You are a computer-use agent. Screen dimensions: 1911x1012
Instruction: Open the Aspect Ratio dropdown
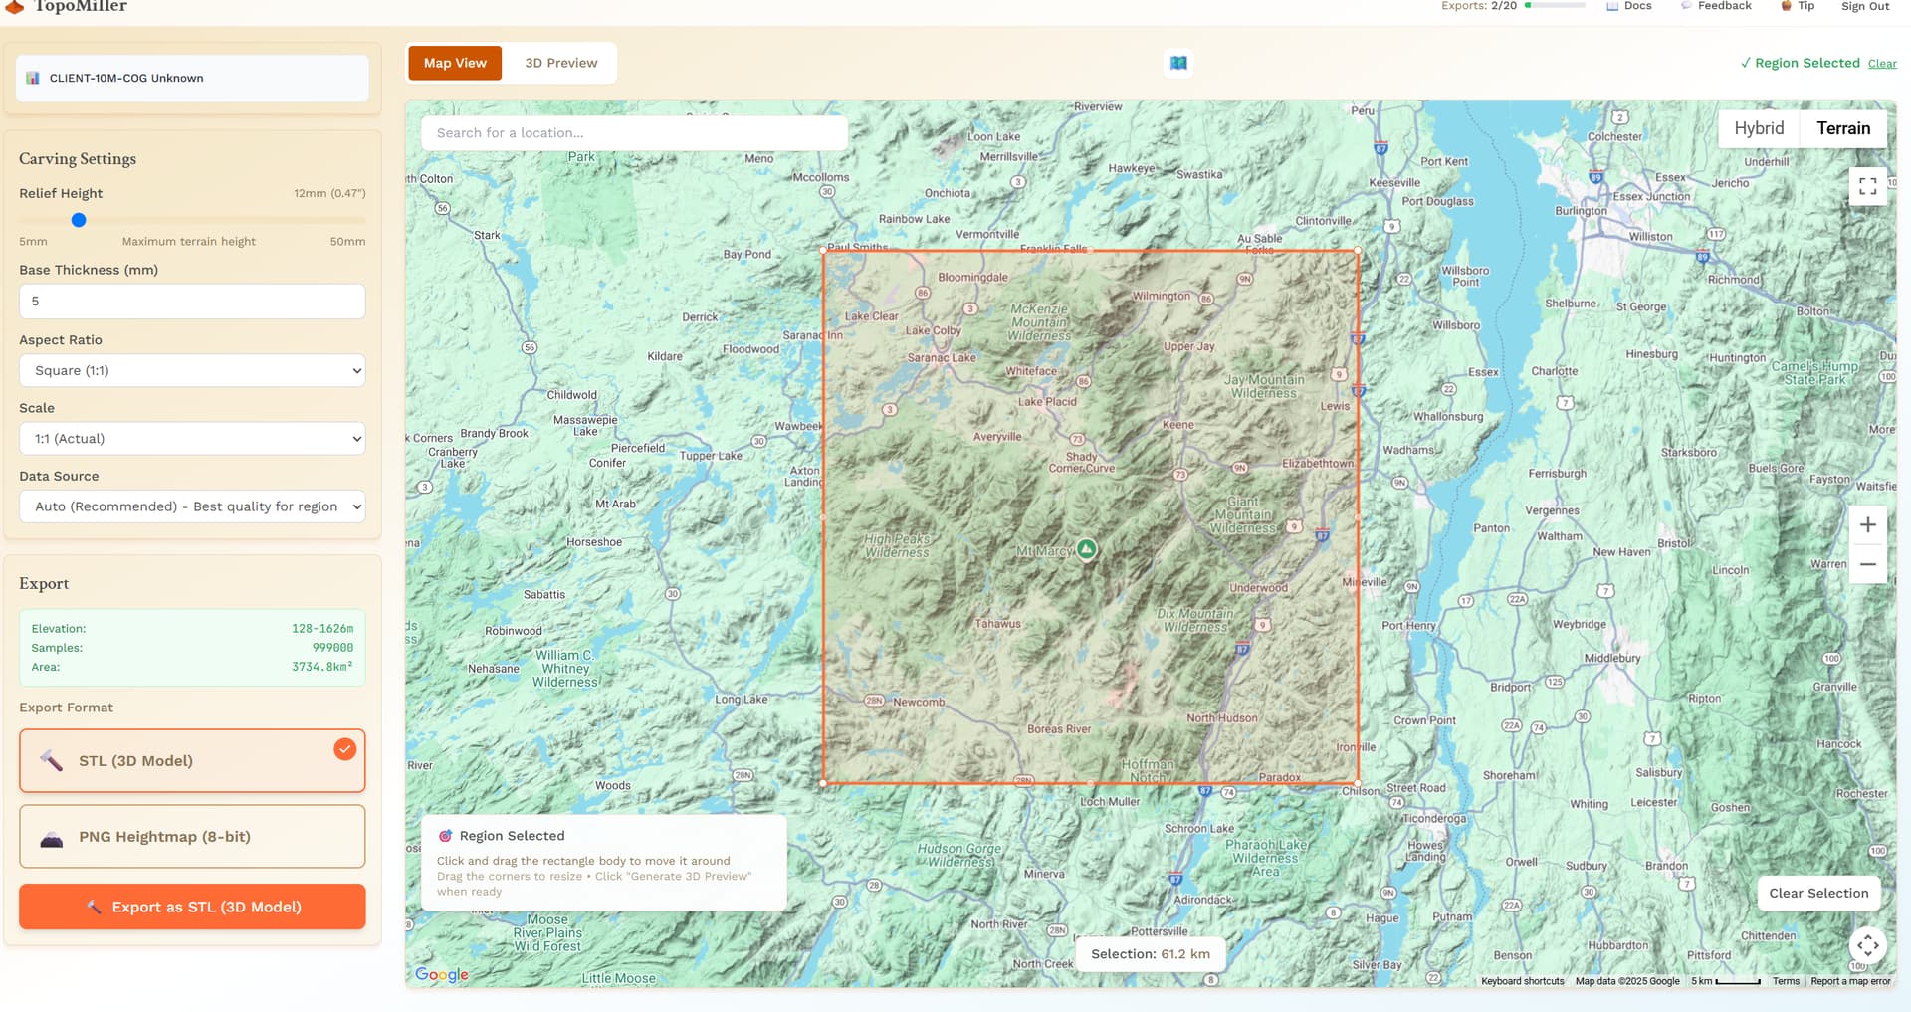coord(192,370)
